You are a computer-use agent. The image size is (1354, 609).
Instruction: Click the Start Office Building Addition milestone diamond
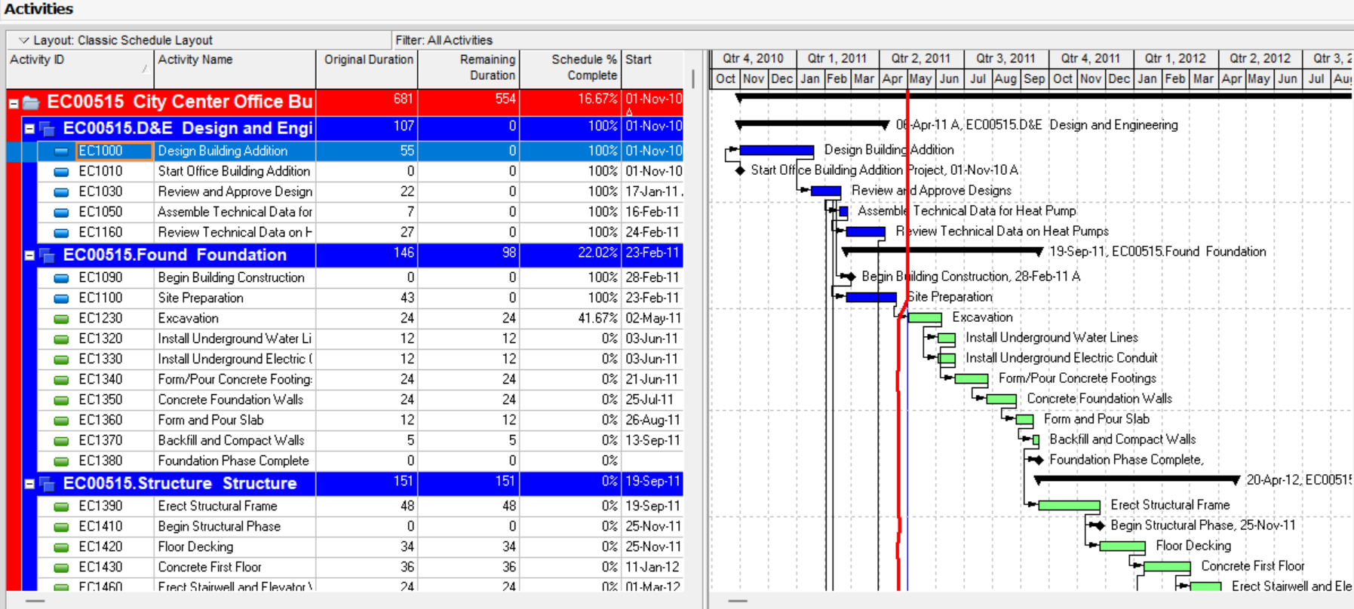pos(740,170)
